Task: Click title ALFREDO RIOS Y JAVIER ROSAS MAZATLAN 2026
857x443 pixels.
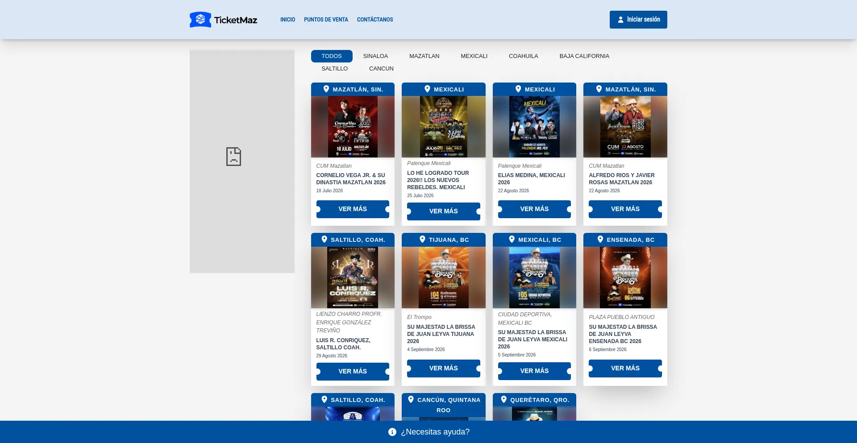Action: [622, 179]
